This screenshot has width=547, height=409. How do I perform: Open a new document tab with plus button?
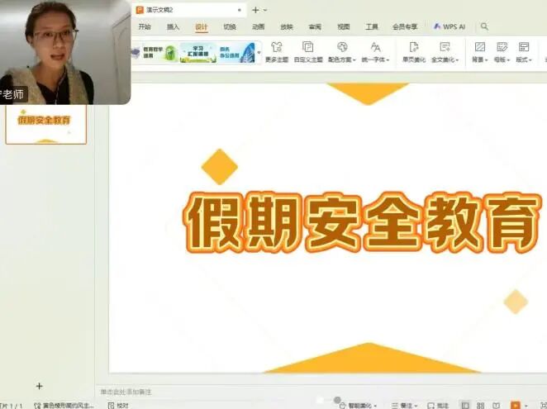coord(255,10)
